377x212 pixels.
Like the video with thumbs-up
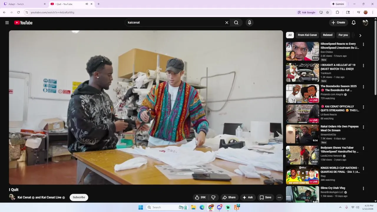click(200, 197)
